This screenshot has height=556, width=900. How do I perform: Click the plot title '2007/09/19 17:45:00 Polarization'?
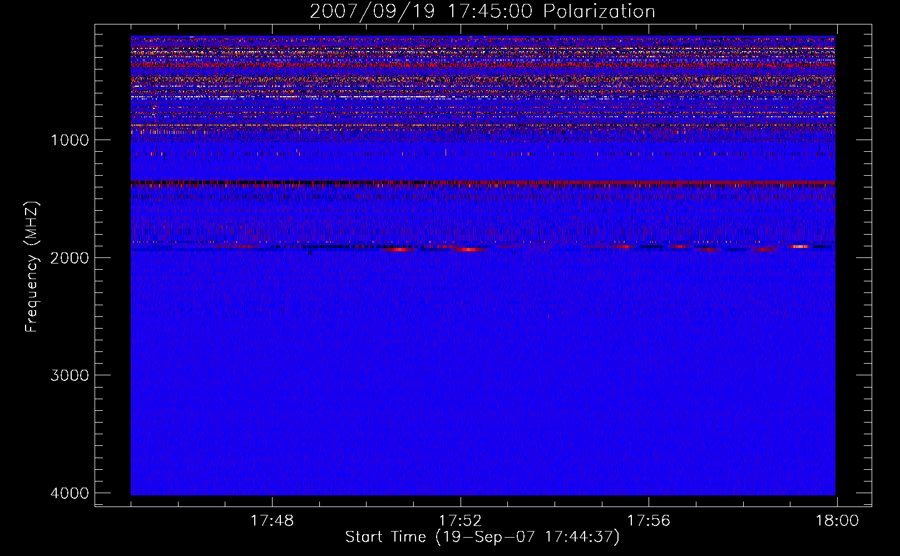pos(482,11)
